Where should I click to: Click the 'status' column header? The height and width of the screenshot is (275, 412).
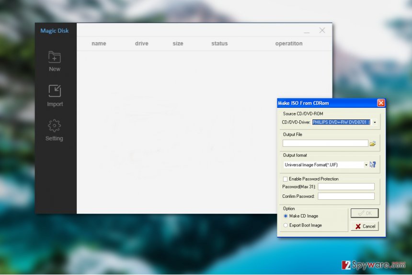click(x=219, y=44)
